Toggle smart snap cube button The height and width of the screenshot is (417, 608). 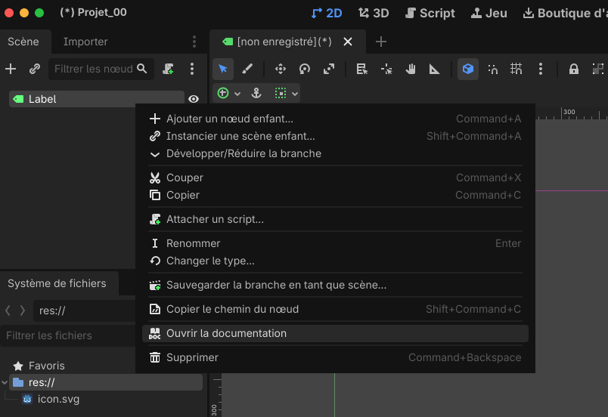click(x=468, y=69)
